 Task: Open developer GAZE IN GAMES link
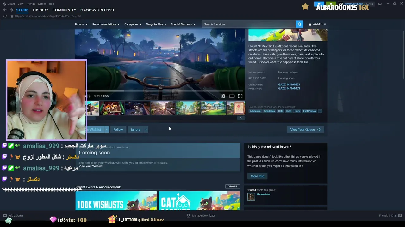pyautogui.click(x=289, y=84)
